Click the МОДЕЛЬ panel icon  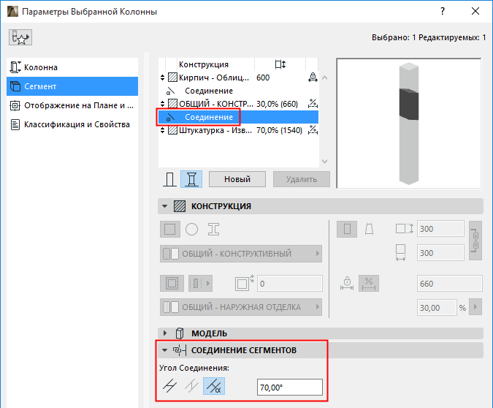pos(180,333)
